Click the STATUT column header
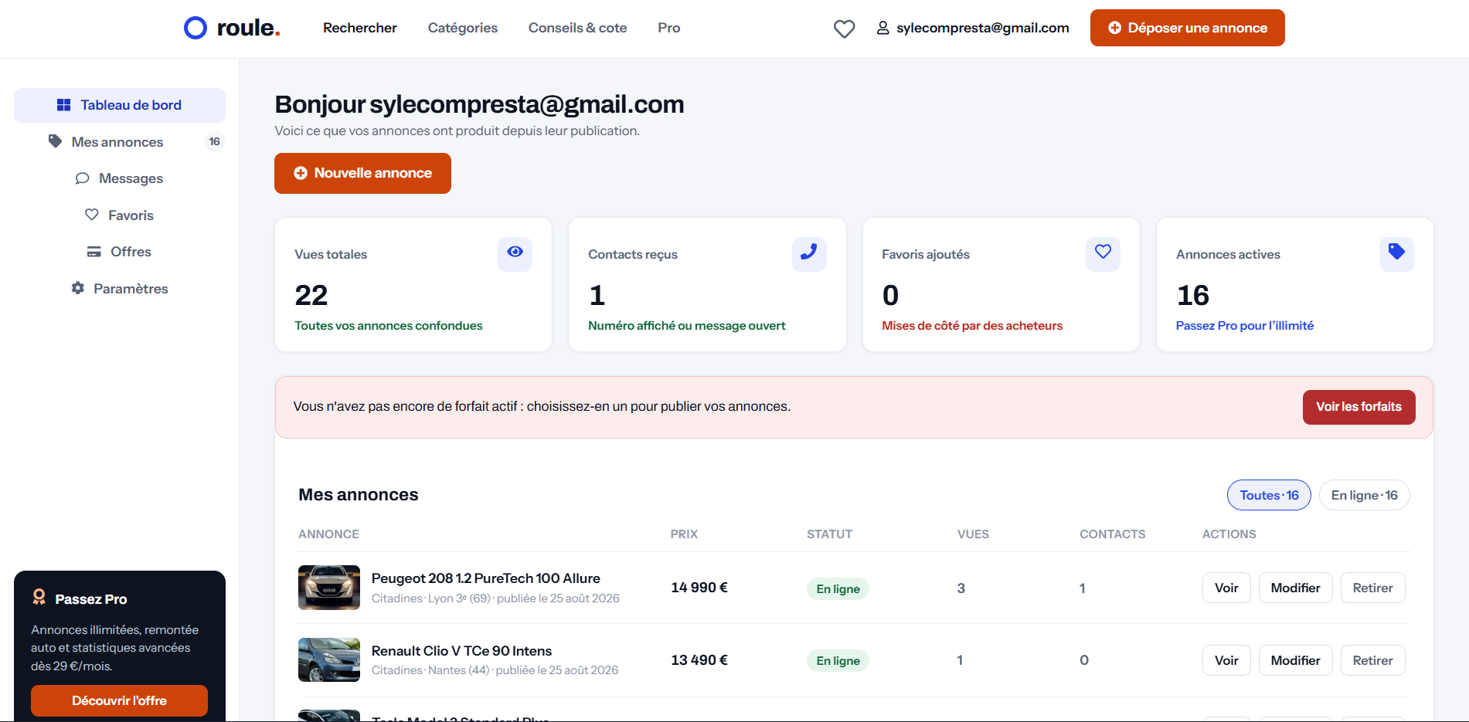Screen dimensions: 1469x722 coord(830,534)
